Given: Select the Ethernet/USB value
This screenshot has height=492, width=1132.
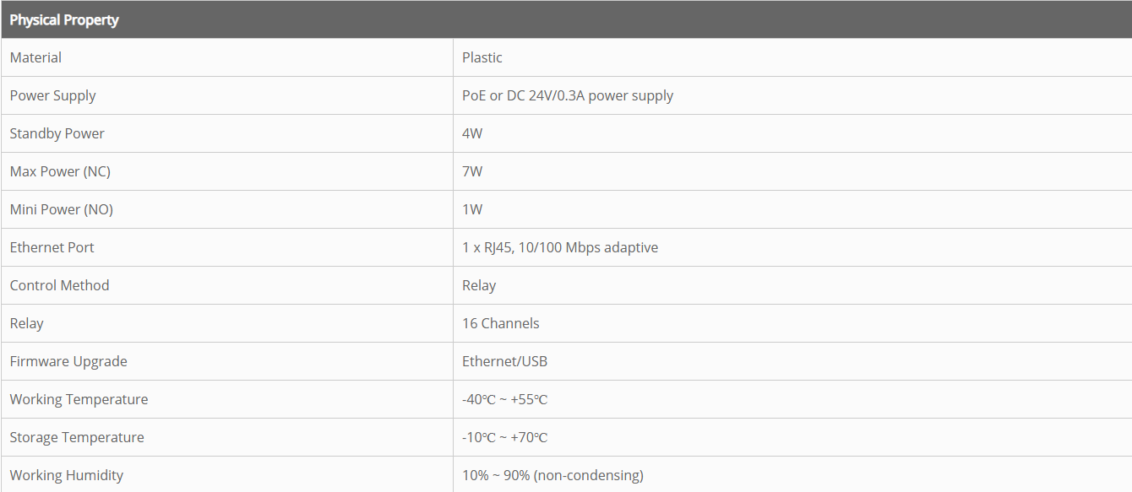Looking at the screenshot, I should point(504,361).
